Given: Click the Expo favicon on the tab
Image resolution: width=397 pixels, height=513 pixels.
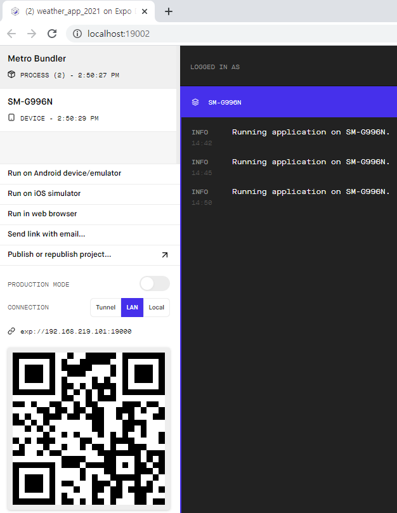Looking at the screenshot, I should click(x=15, y=11).
